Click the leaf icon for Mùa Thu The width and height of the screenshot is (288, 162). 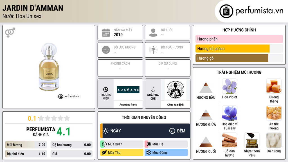click(104, 152)
